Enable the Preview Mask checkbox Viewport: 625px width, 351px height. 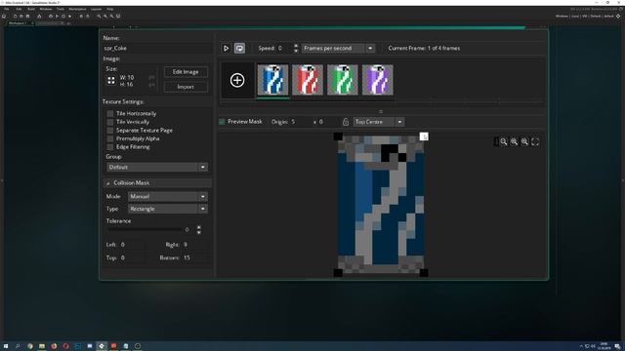(222, 122)
